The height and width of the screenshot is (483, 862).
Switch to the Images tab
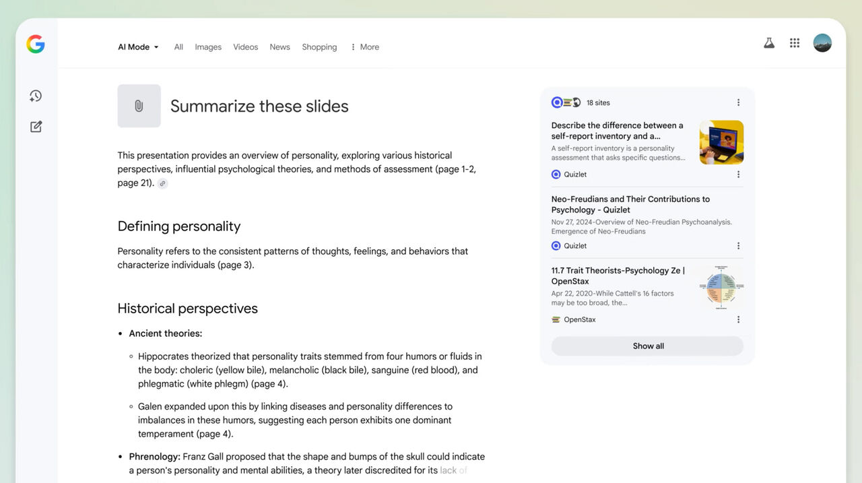click(208, 47)
